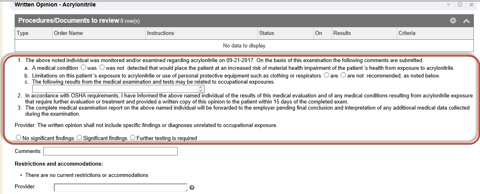Viewport: 480px width, 194px height.
Task: Click the help question mark beside Provider
Action: point(192,188)
